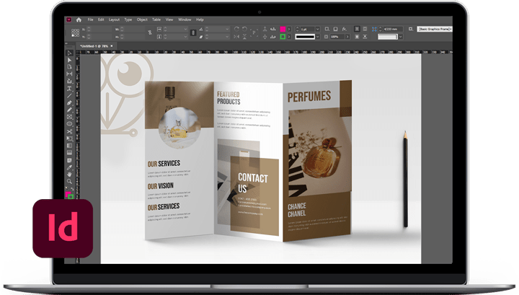Click the stroke weight stepper arrows

click(x=297, y=29)
